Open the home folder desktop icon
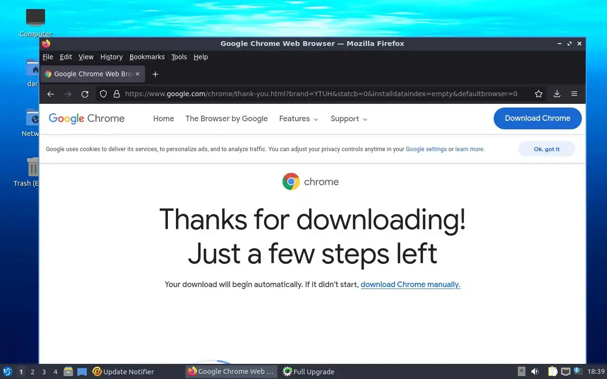The image size is (607, 379). 32,72
